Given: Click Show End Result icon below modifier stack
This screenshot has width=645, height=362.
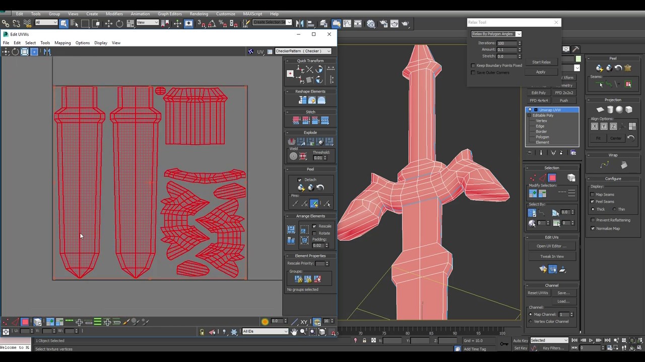Looking at the screenshot, I should [541, 153].
